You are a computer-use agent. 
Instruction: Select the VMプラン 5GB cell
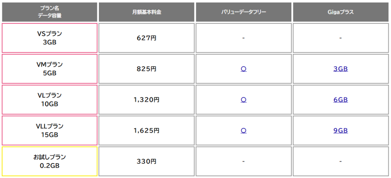50,69
